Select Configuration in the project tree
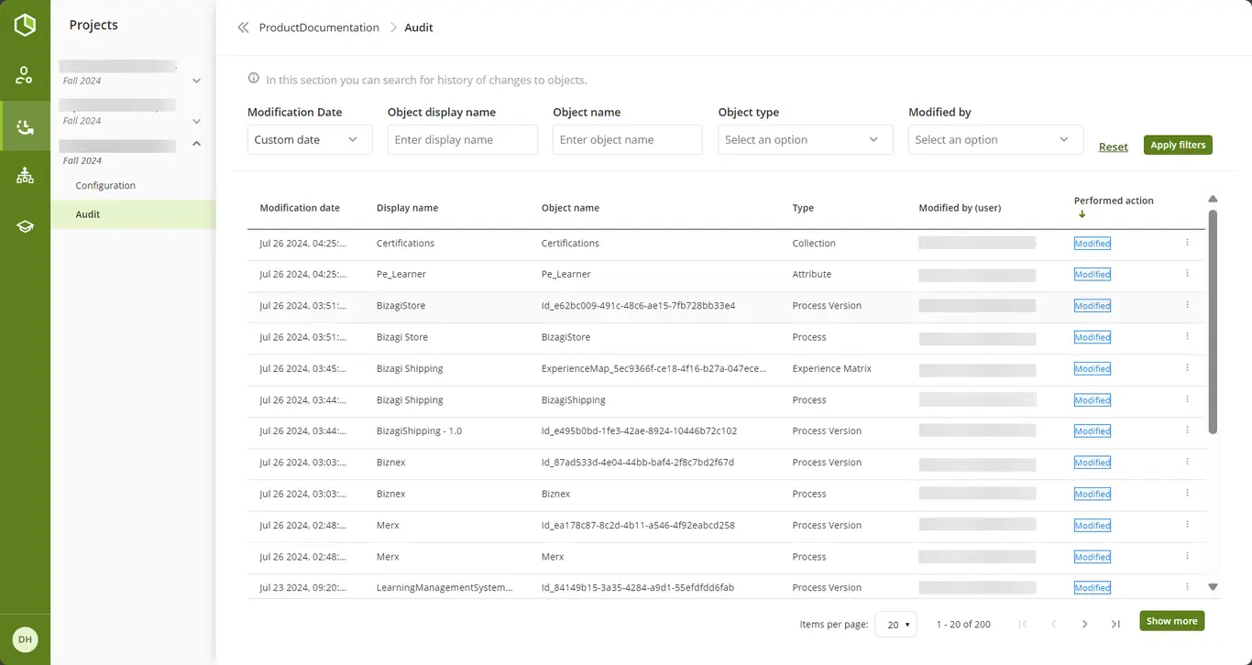Image resolution: width=1252 pixels, height=665 pixels. [105, 185]
